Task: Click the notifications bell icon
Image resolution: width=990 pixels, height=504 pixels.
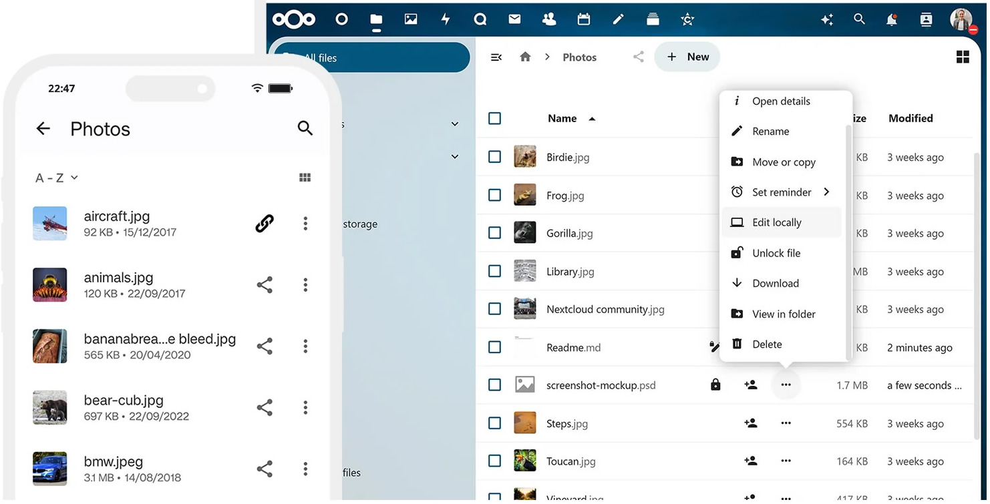Action: (891, 20)
